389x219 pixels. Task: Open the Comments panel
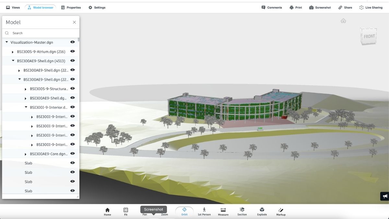pyautogui.click(x=272, y=7)
